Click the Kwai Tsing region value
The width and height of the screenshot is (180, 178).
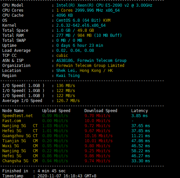click(68, 76)
